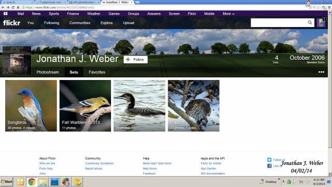Open the Yahoo home icon
332x187 pixels.
tap(6, 14)
